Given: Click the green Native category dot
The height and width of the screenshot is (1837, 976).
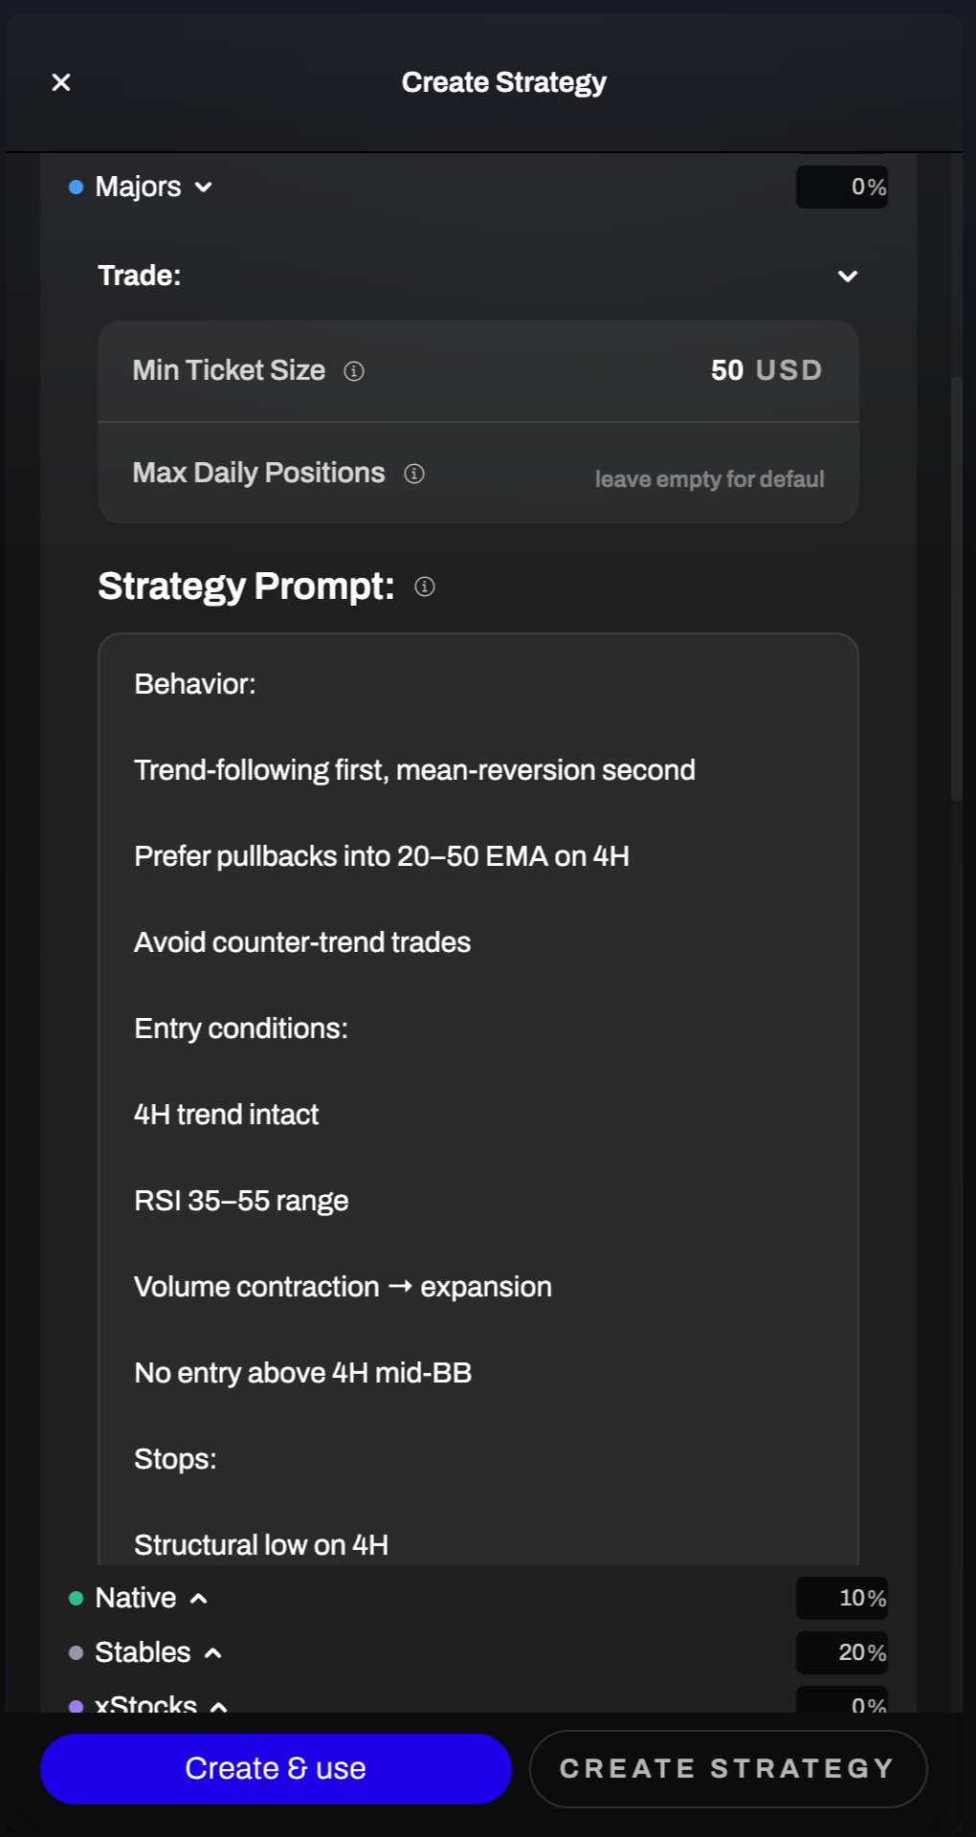Looking at the screenshot, I should (x=77, y=1598).
